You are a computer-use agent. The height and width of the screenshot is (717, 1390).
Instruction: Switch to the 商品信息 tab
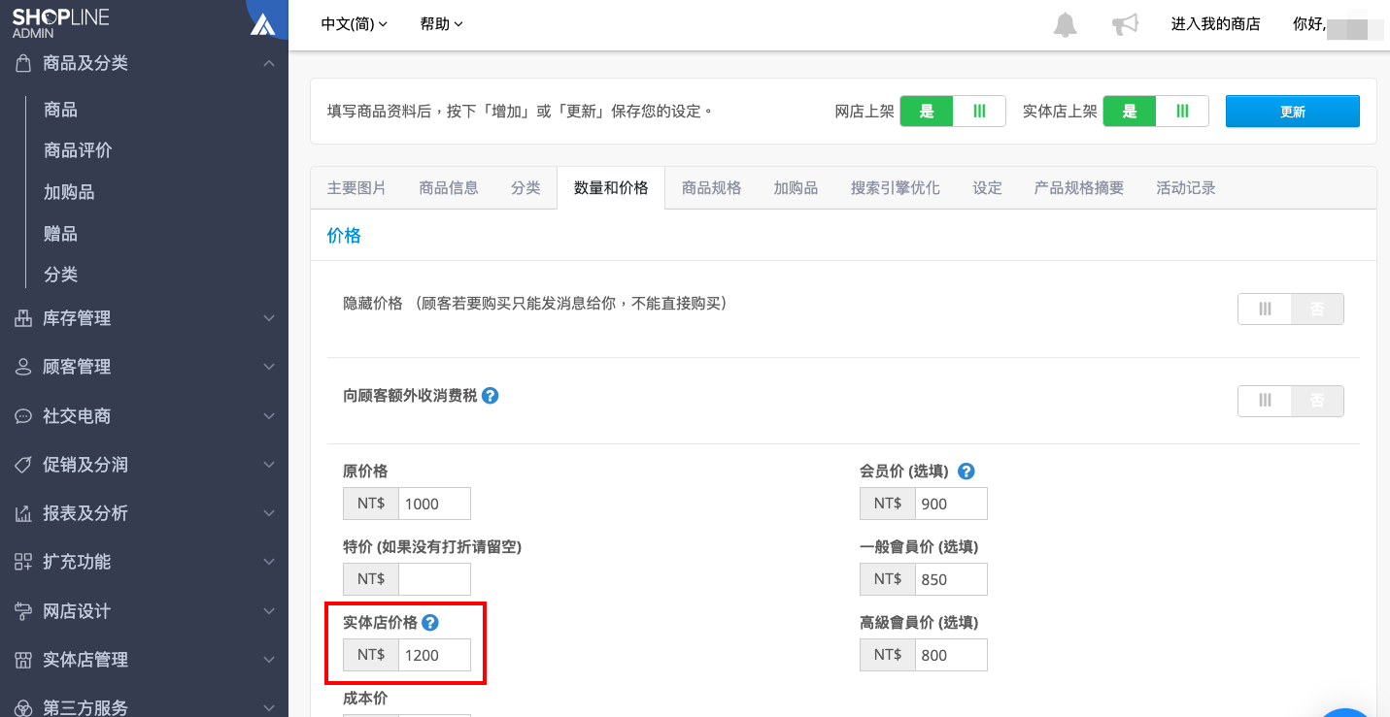pyautogui.click(x=449, y=188)
